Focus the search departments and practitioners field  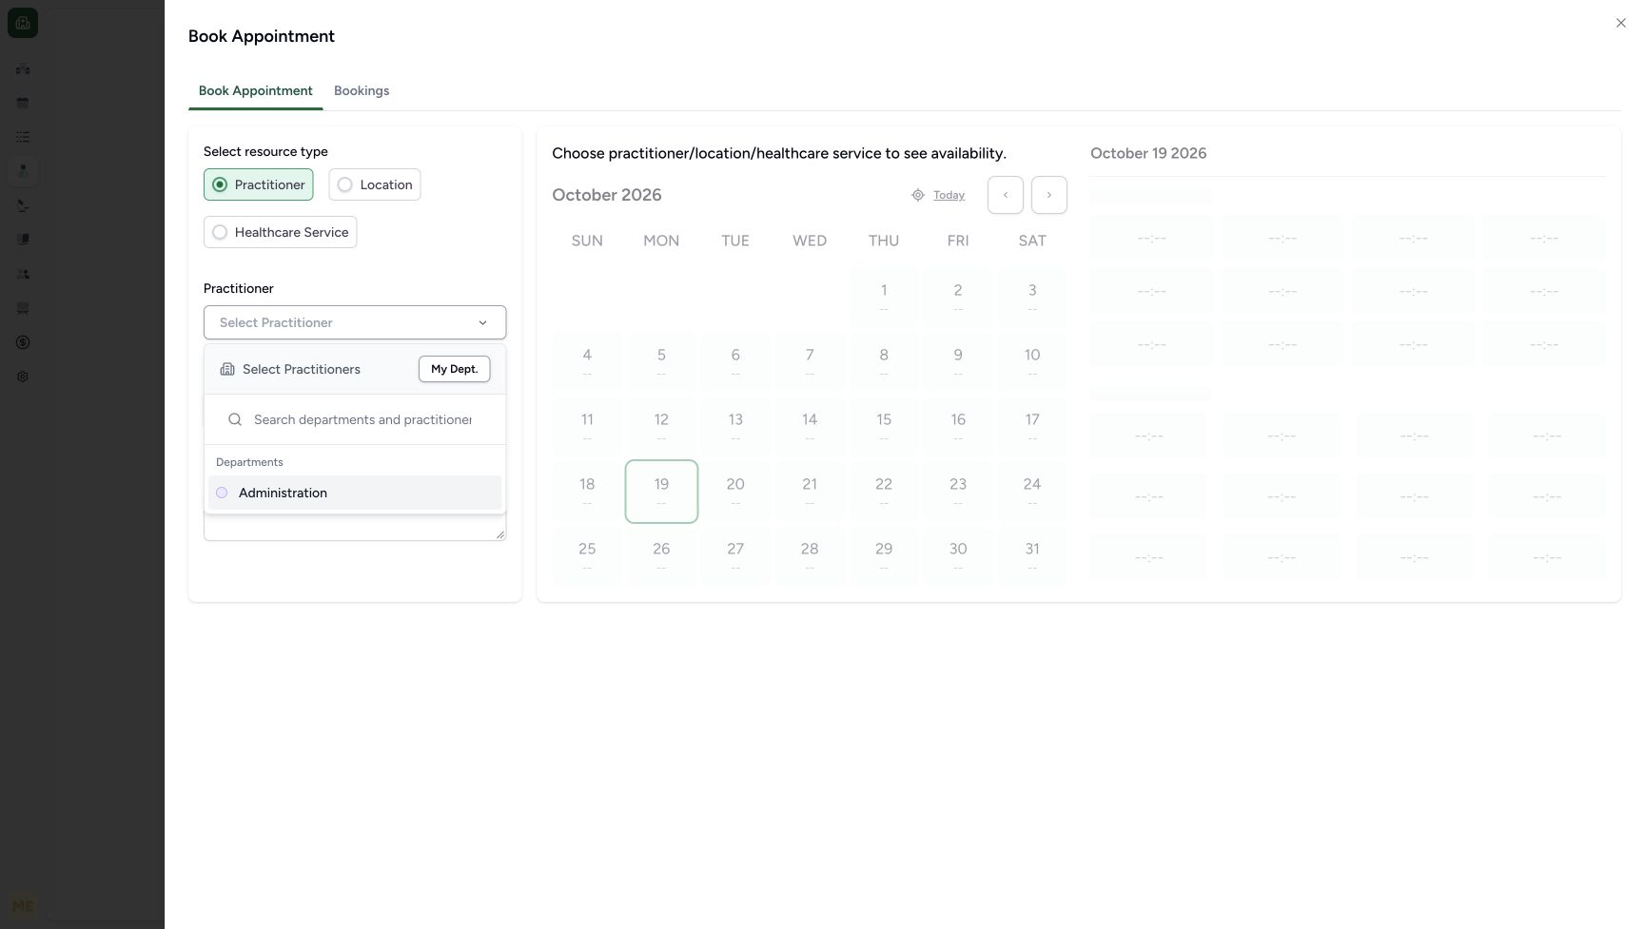362,419
